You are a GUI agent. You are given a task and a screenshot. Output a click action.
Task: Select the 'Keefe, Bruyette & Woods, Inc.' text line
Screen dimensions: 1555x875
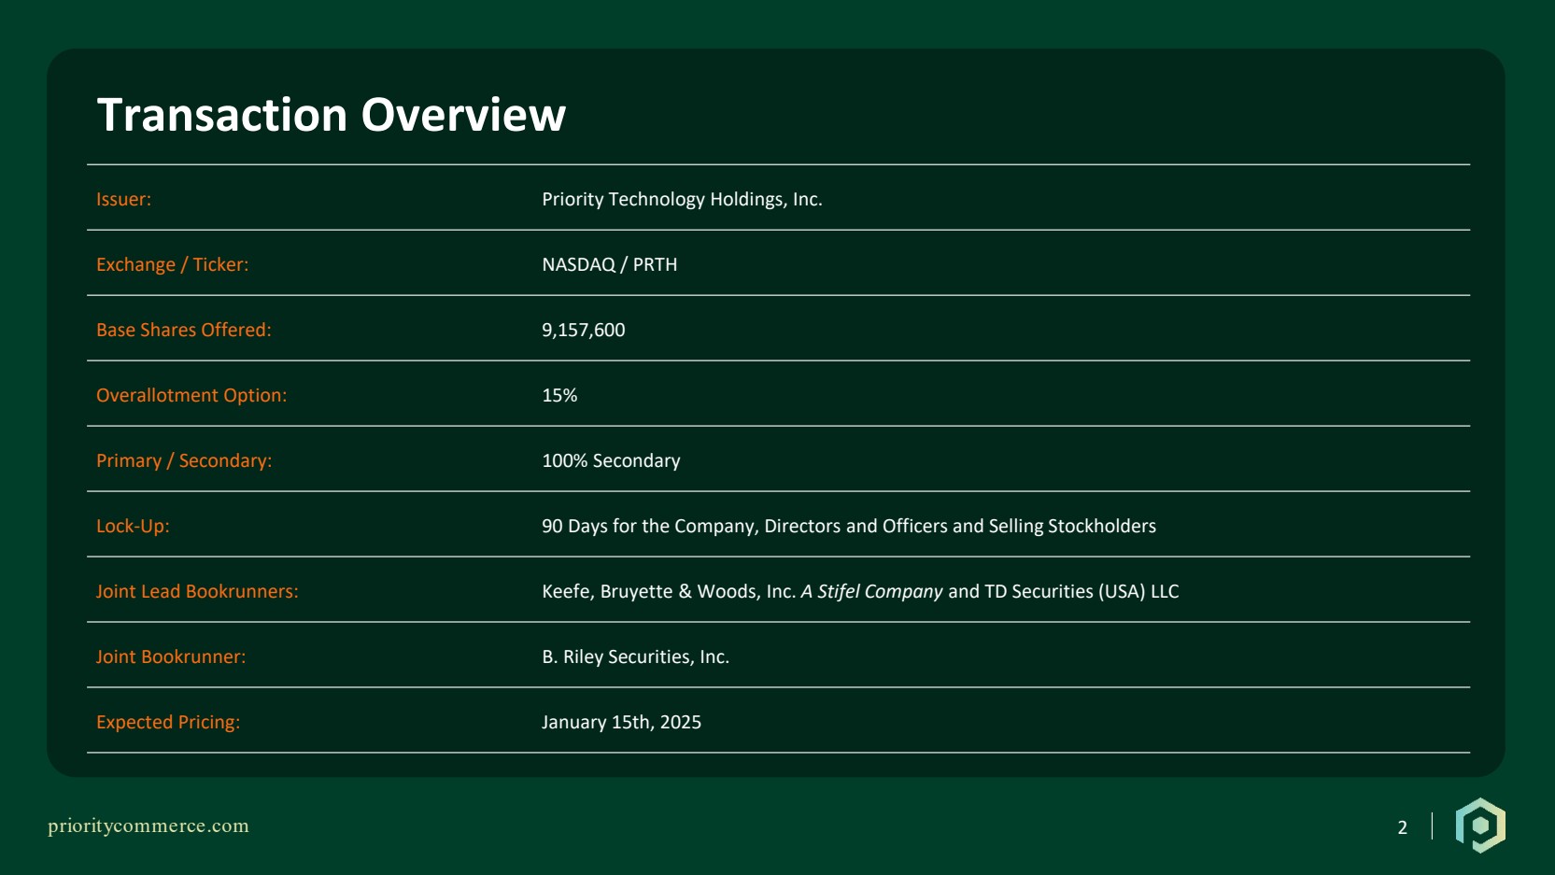(860, 591)
